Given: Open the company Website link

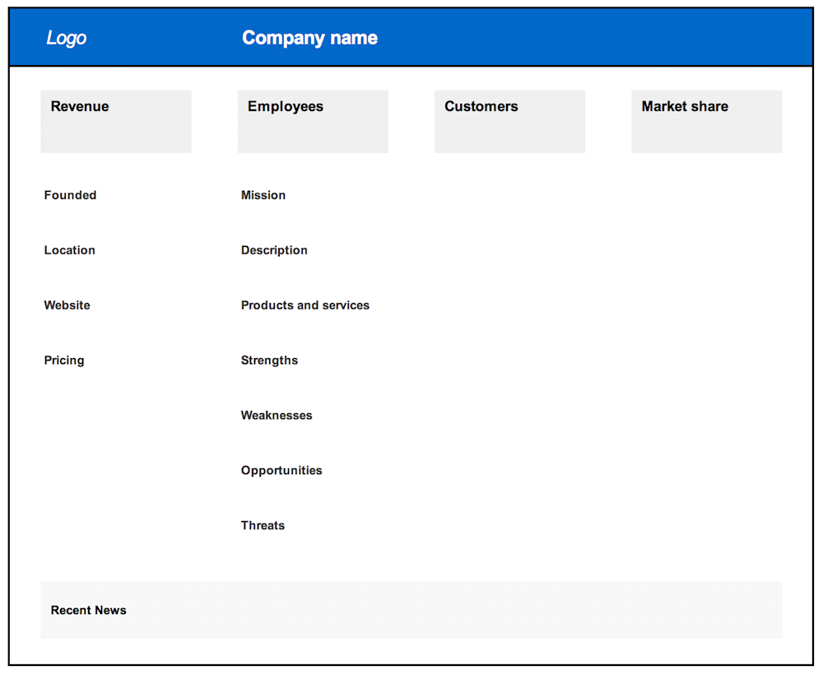Looking at the screenshot, I should click(67, 305).
